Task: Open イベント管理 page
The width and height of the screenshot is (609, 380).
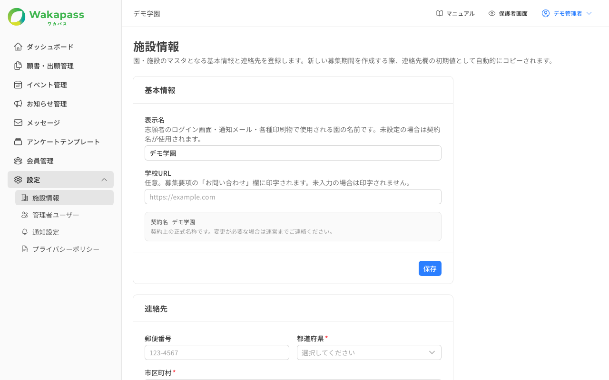Action: 60,85
